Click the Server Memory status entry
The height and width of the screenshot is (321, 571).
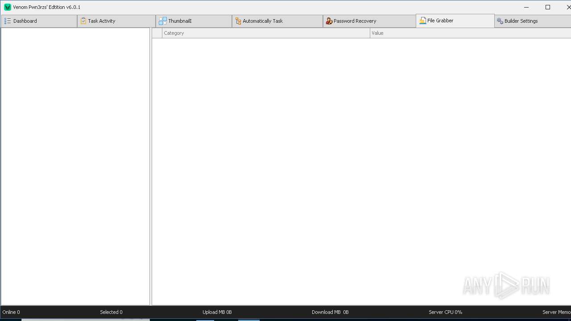(x=556, y=312)
